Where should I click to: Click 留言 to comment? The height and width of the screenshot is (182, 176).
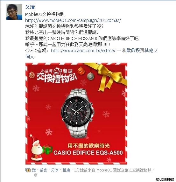[43, 170]
